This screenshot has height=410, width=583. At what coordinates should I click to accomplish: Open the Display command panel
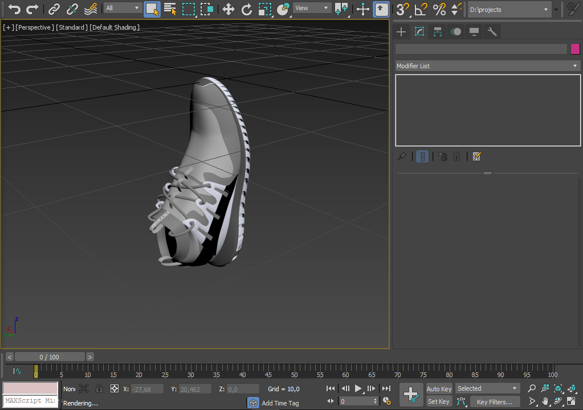click(x=474, y=31)
